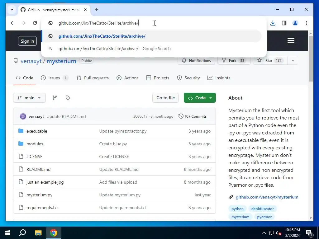Open commit hash 3086d17
The height and width of the screenshot is (239, 319).
point(140,116)
